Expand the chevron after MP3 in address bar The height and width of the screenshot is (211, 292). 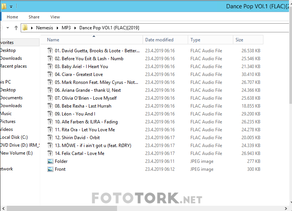tap(75, 28)
